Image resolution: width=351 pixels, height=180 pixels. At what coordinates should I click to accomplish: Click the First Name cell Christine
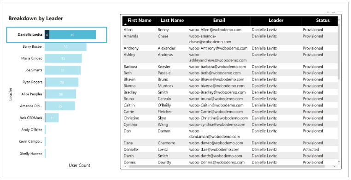[x=131, y=118]
